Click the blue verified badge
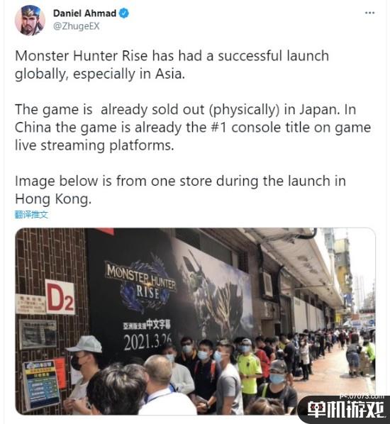This screenshot has height=424, width=390. click(x=124, y=13)
